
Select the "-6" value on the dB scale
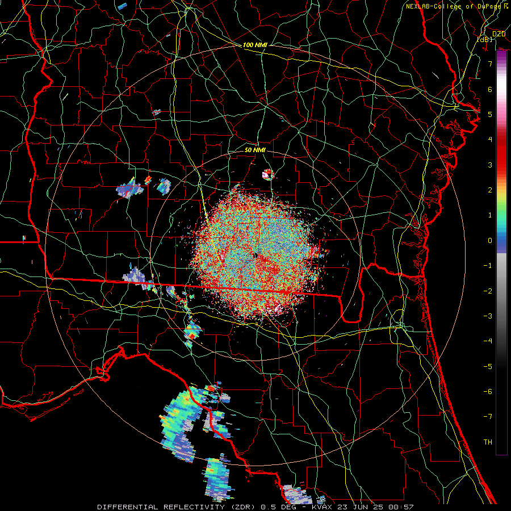click(x=488, y=392)
